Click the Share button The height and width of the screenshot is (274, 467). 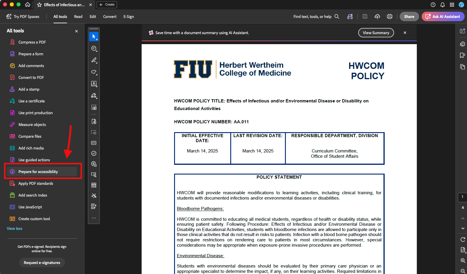pyautogui.click(x=409, y=16)
